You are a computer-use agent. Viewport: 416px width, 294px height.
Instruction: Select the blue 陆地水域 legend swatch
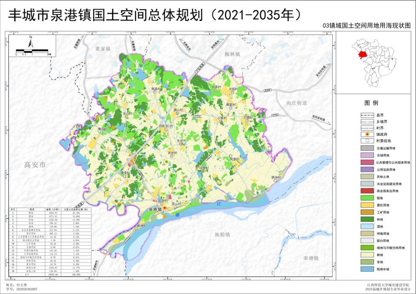pyautogui.click(x=367, y=268)
